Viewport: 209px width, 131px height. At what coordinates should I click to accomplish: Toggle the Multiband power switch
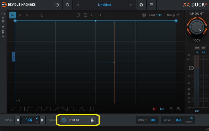click(3, 14)
